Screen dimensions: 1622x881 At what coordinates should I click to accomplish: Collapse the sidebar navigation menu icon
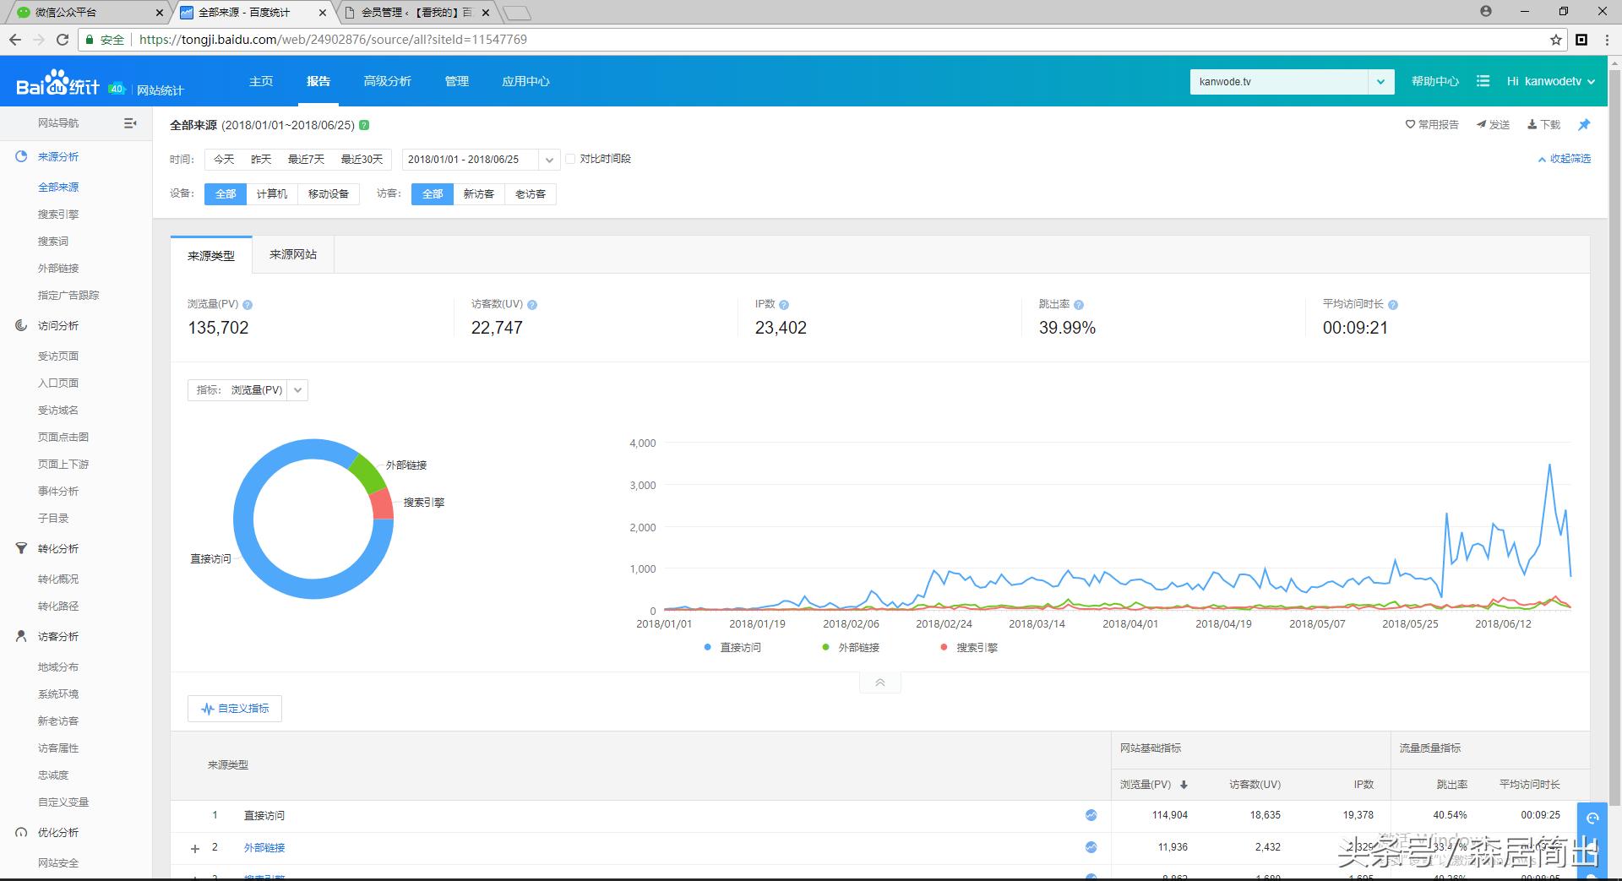tap(130, 123)
